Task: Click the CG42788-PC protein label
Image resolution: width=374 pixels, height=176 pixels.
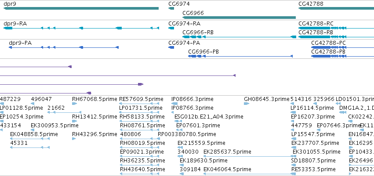Action: click(328, 43)
